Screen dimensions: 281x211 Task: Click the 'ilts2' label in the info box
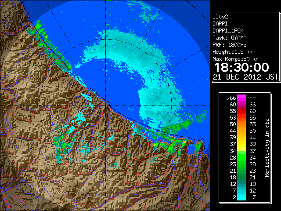pos(220,17)
